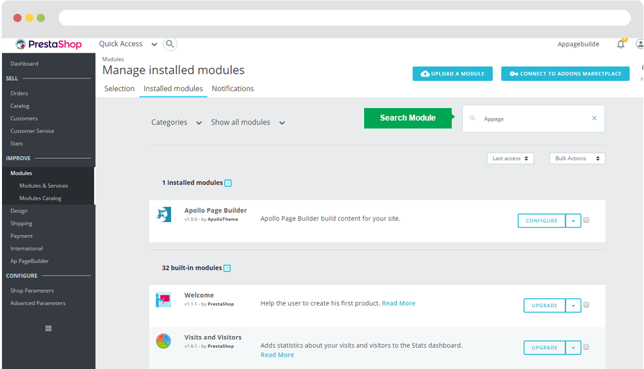Screen dimensions: 644x369
Task: Open Stats in the sidebar
Action: (x=16, y=144)
